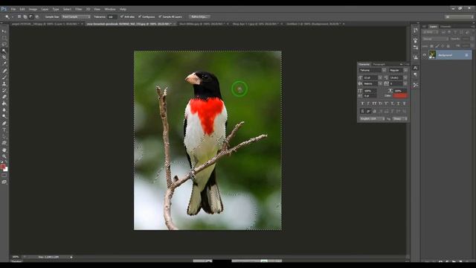The height and width of the screenshot is (268, 476).
Task: Select the Magic Wand tool in toolbox
Action: [x=4, y=51]
